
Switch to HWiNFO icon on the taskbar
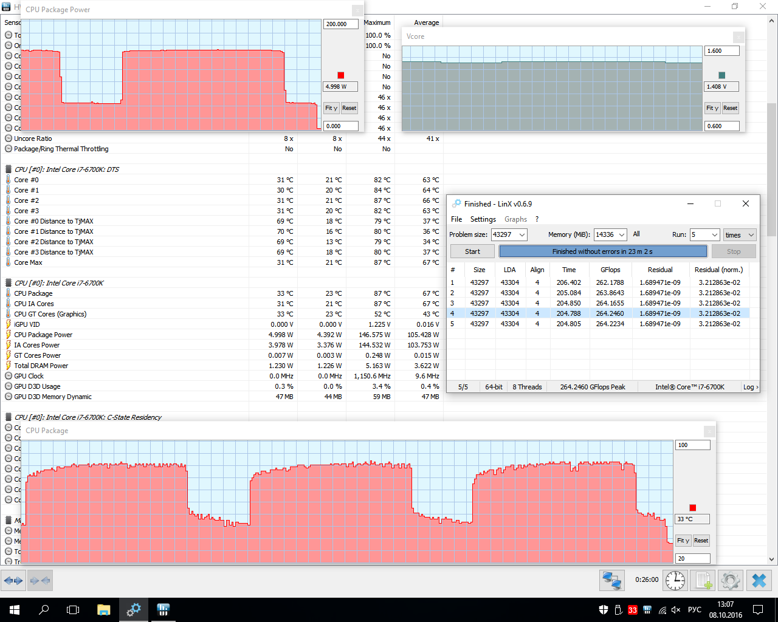163,610
